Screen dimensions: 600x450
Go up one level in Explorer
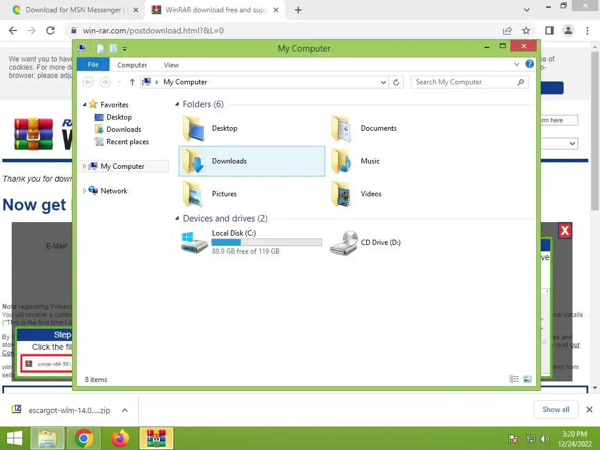132,82
